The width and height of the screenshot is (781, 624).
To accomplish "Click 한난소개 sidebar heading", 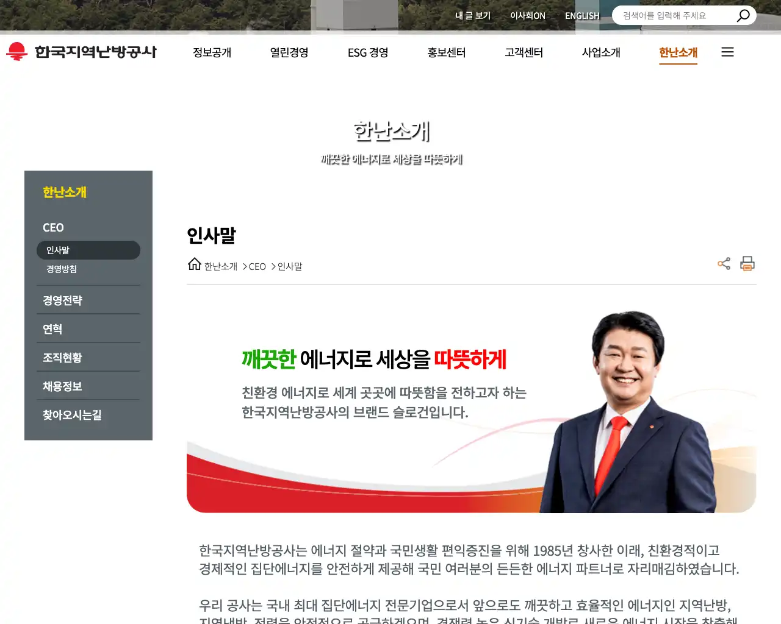I will 65,193.
